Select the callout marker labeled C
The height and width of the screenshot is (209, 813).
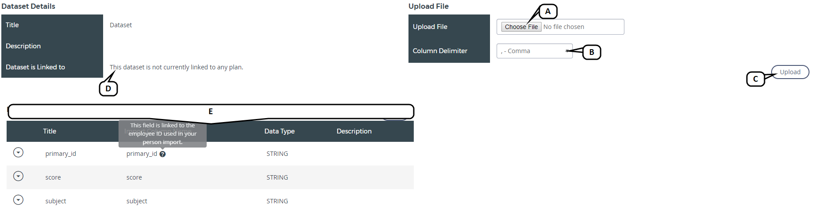tap(755, 79)
